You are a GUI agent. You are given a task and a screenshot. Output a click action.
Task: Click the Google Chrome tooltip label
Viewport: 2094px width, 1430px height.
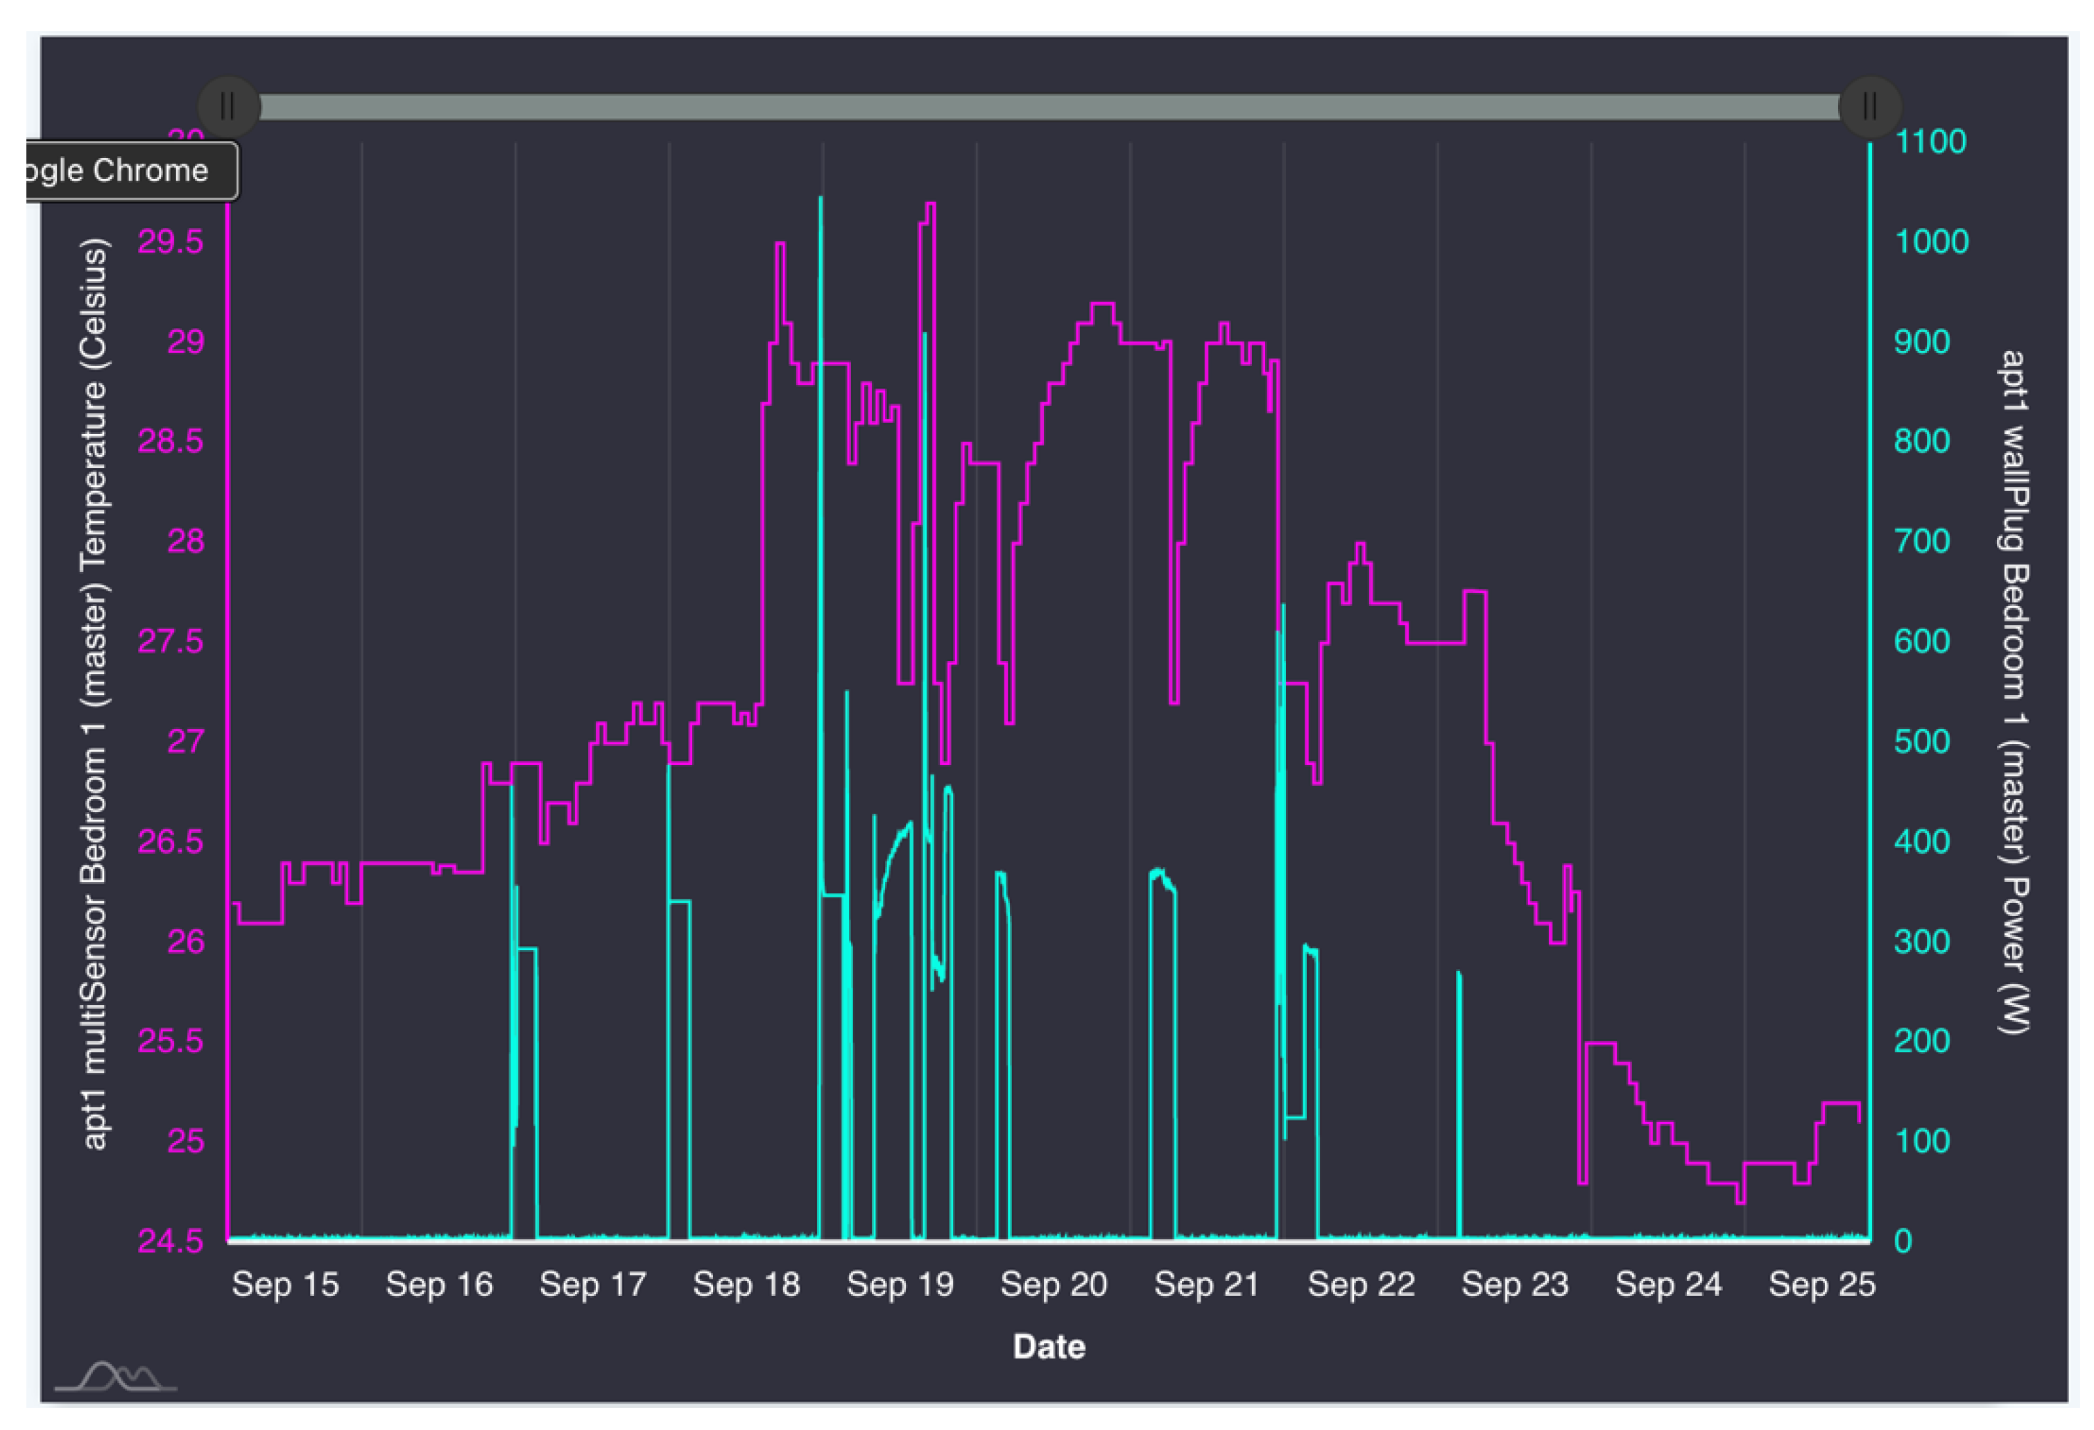pos(132,171)
